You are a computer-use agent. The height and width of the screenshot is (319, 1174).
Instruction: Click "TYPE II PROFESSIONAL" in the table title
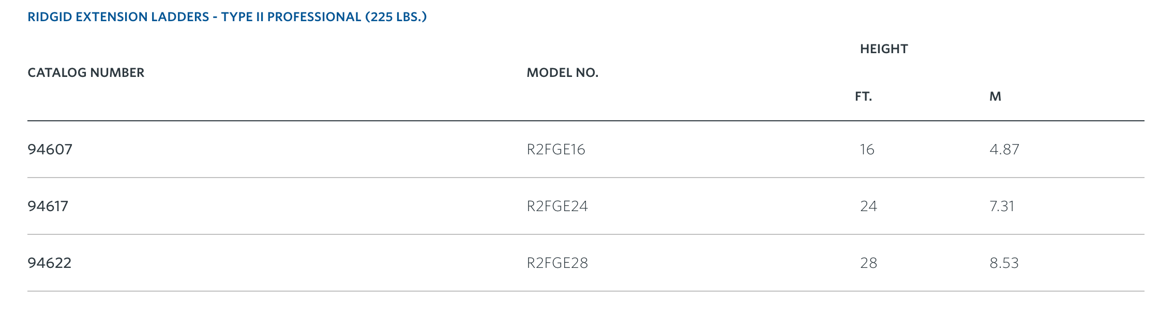pos(291,17)
